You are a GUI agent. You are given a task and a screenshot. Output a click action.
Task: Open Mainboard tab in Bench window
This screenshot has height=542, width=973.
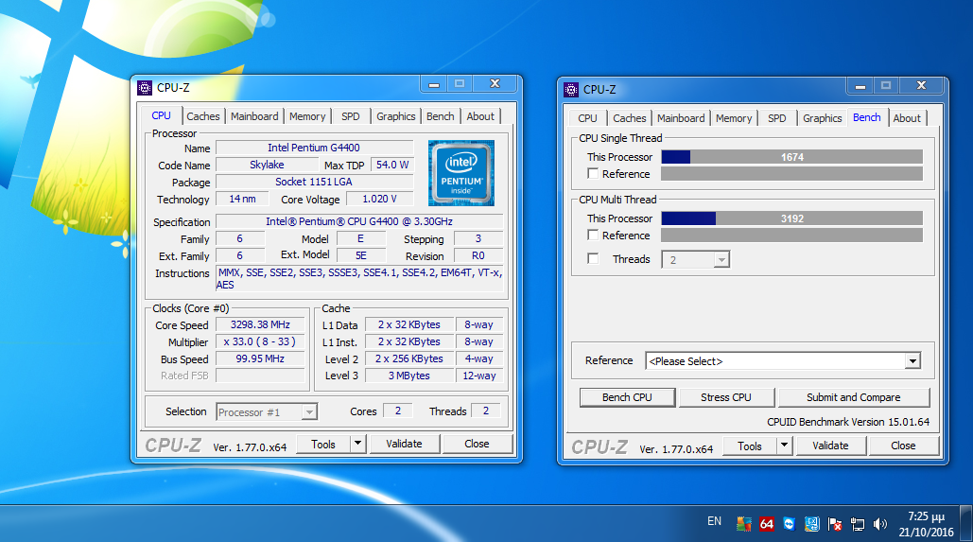(681, 118)
